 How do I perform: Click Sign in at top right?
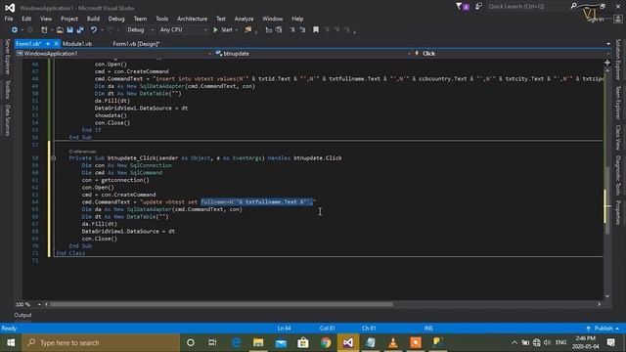[x=595, y=20]
